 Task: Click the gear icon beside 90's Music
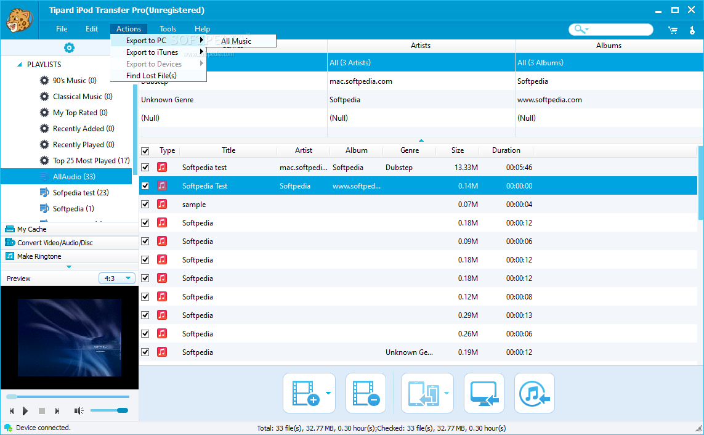[x=44, y=80]
